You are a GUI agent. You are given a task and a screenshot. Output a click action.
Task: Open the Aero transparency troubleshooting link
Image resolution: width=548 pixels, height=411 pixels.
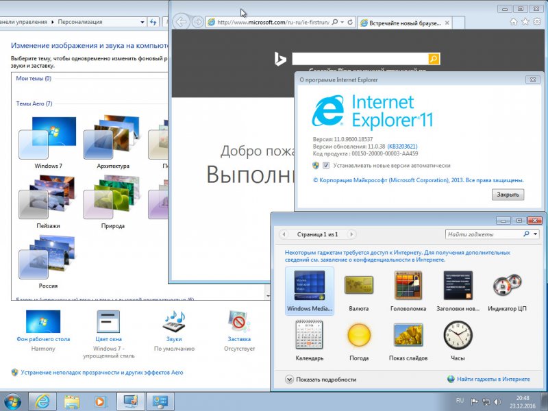point(102,372)
